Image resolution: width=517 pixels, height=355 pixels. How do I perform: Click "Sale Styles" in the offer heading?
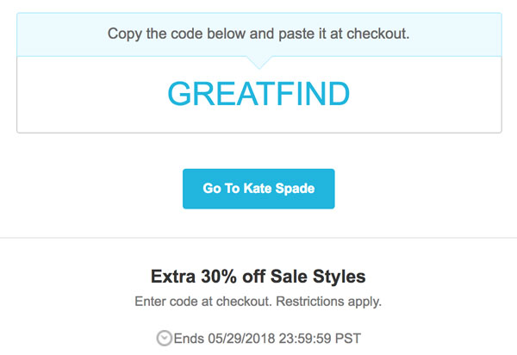[x=321, y=277]
